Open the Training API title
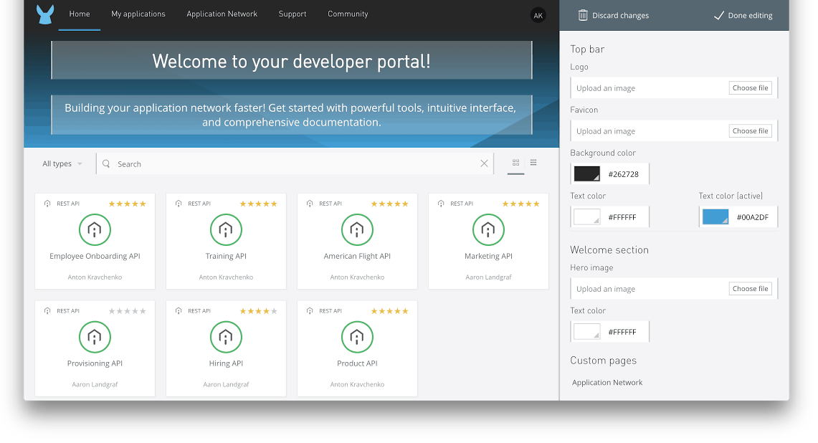The height and width of the screenshot is (443, 818). [226, 256]
